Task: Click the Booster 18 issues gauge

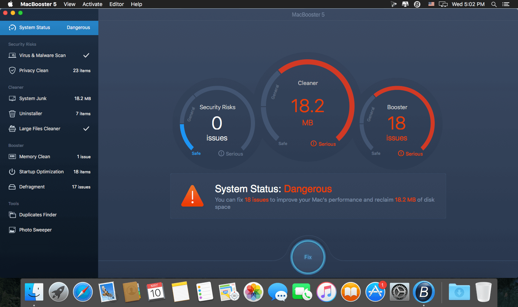Action: 397,123
